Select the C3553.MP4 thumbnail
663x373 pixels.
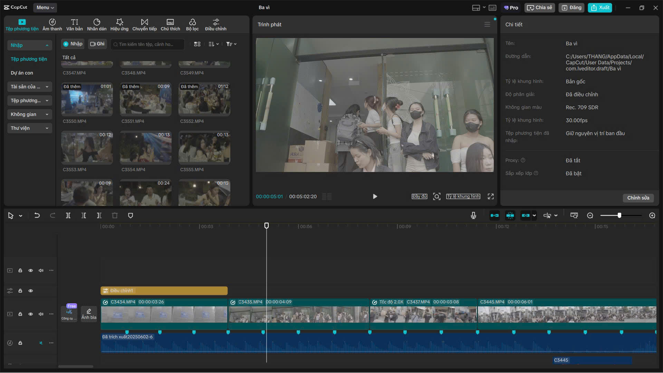tap(87, 147)
